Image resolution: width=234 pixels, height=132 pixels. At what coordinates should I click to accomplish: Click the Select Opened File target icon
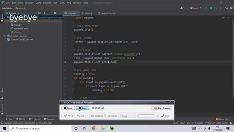[x=39, y=13]
